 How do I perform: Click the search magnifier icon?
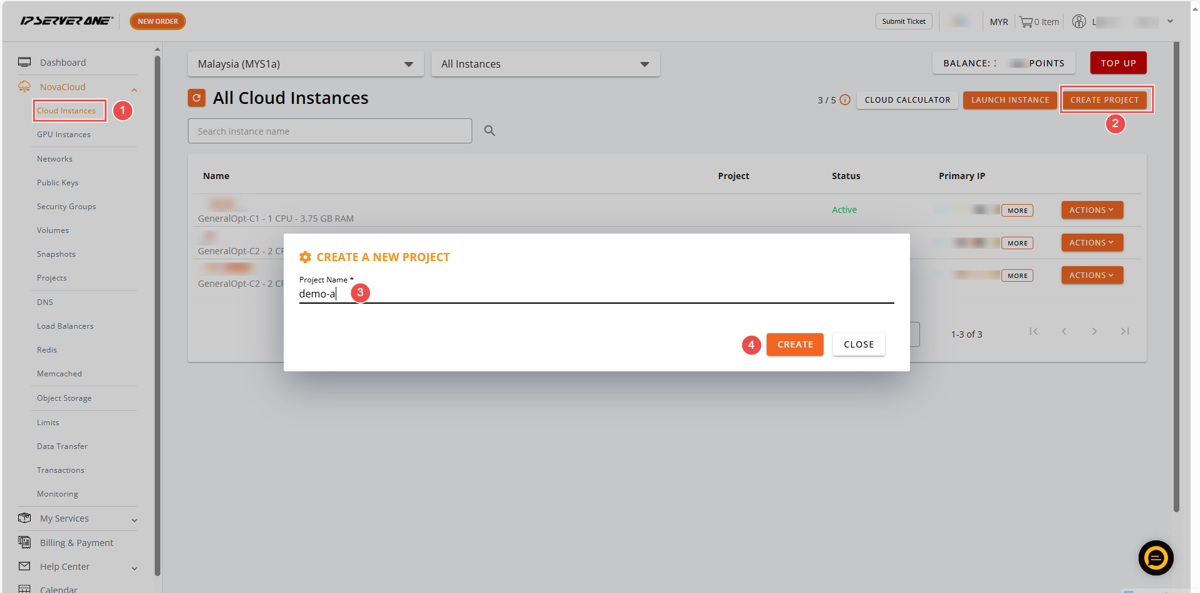tap(489, 131)
